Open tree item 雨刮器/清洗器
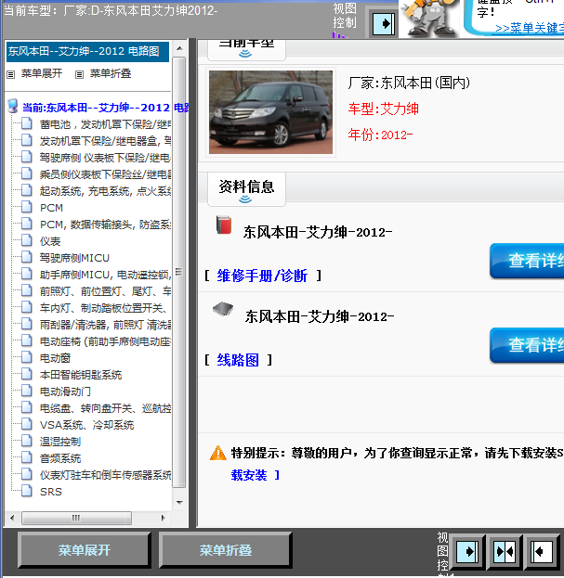The height and width of the screenshot is (578, 564). tap(105, 325)
